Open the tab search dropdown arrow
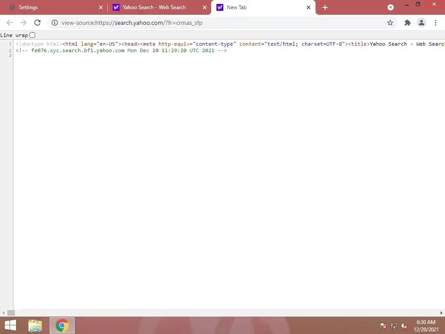Screen dimensions: 445x334 tap(391, 7)
